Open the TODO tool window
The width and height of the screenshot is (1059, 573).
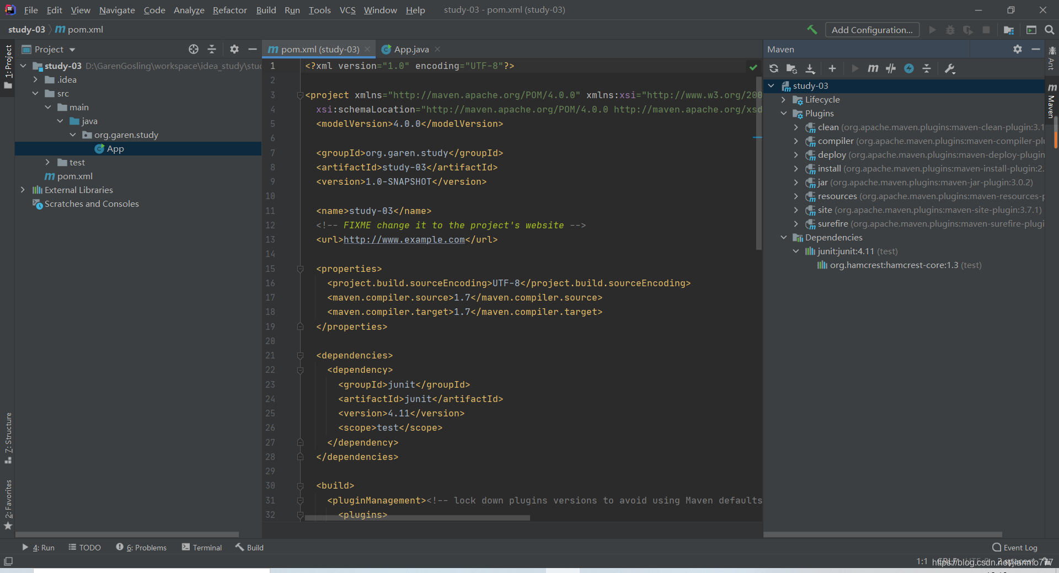click(85, 547)
